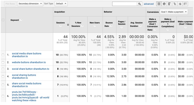Viewport: 194px width, 105px height.
Task: Switch to the Comparison view icon
Action: pyautogui.click(x=175, y=4)
